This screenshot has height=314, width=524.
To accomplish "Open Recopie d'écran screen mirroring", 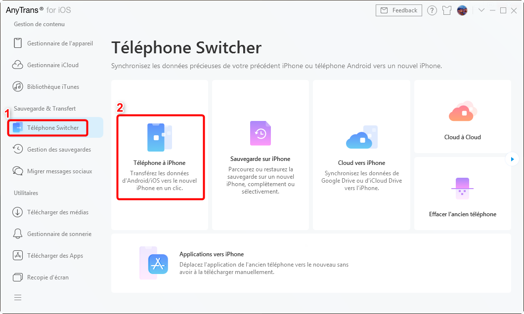I will [x=53, y=277].
